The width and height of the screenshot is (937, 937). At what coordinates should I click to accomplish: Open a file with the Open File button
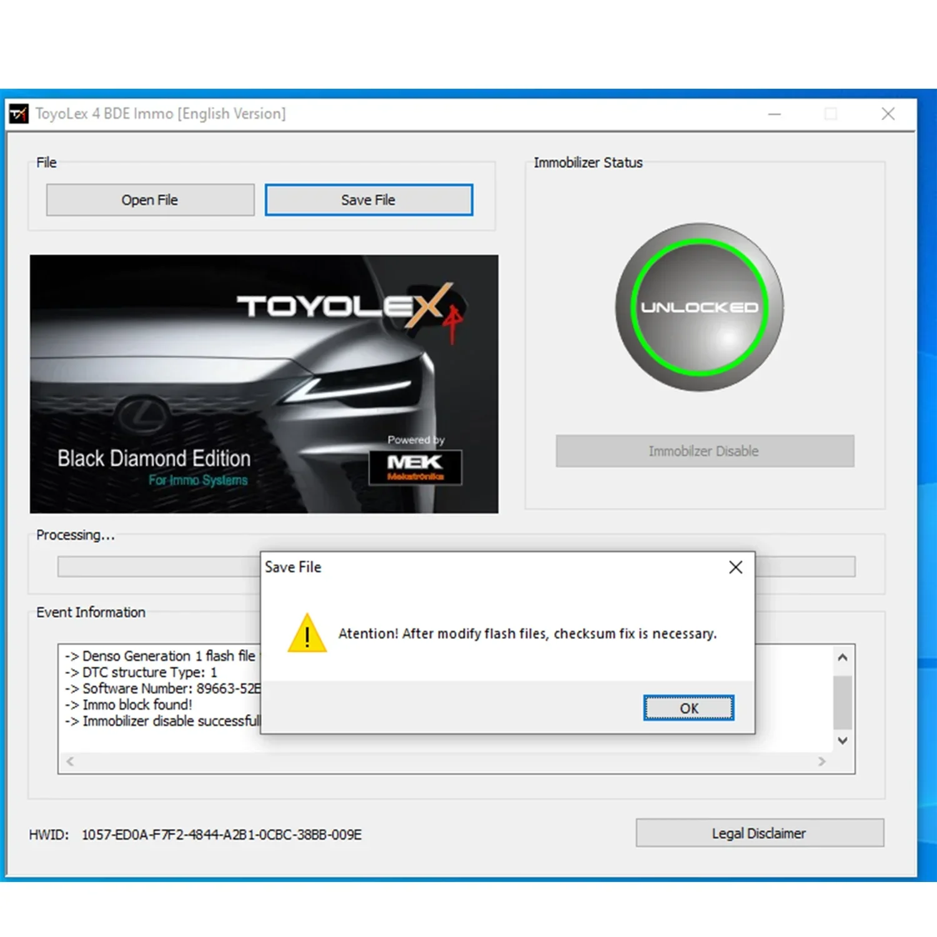pyautogui.click(x=149, y=199)
